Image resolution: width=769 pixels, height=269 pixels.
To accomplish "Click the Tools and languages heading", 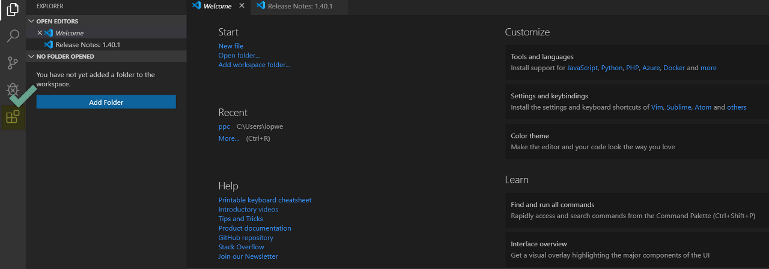I will click(x=542, y=57).
